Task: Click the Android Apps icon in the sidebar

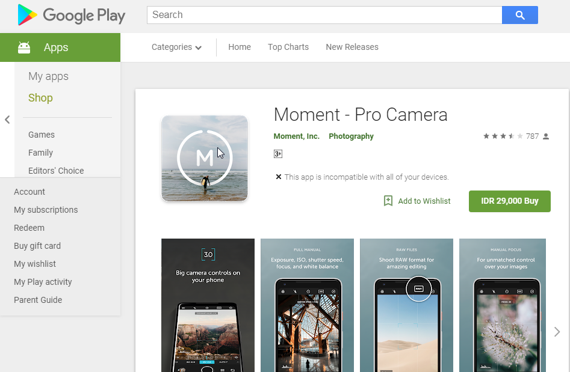Action: [24, 47]
